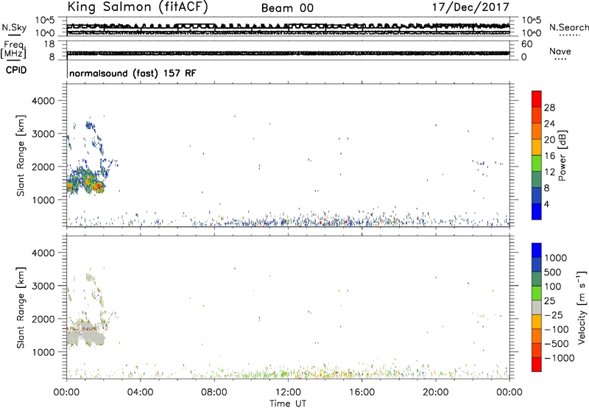Click the "-1000" Velocity color bar value
This screenshot has width=589, height=408.
pyautogui.click(x=560, y=358)
